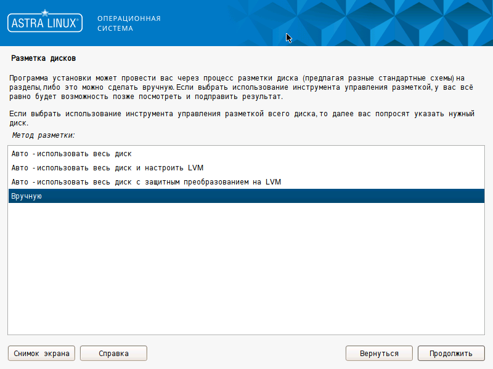Select "Авто - использовать весь диск" option
The width and height of the screenshot is (493, 369).
(x=71, y=154)
